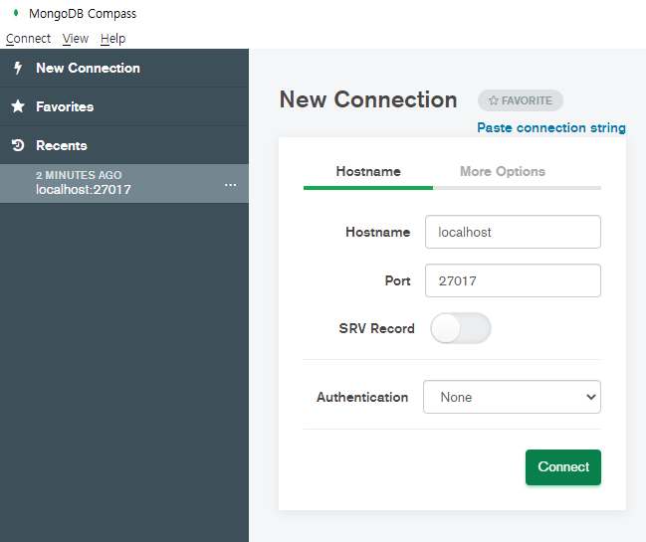Click the SRV Record label
Viewport: 646px width, 542px height.
(x=376, y=328)
